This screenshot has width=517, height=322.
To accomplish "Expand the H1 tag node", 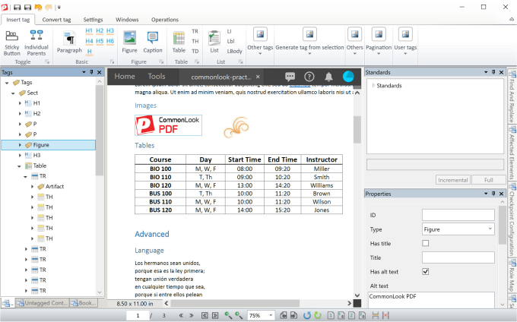I will [x=20, y=103].
